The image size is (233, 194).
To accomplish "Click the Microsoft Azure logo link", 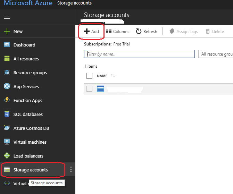I will coord(28,3).
